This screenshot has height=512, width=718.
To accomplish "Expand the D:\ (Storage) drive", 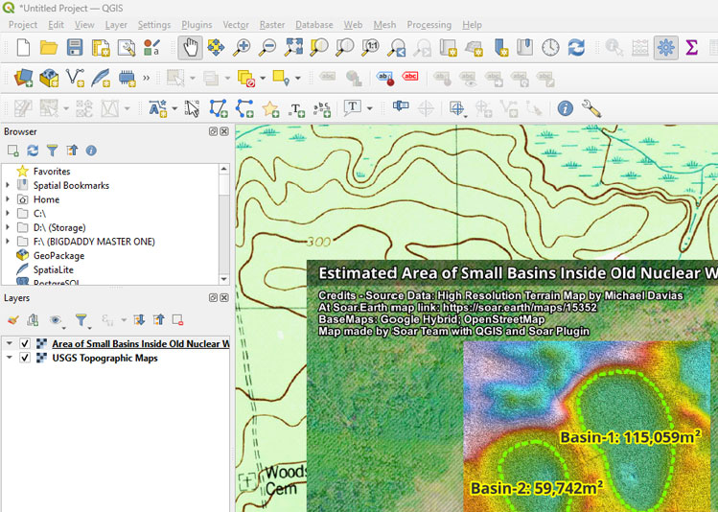I will pos(8,227).
